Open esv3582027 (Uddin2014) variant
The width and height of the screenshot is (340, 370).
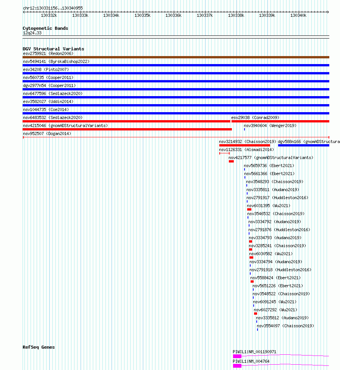(48, 102)
